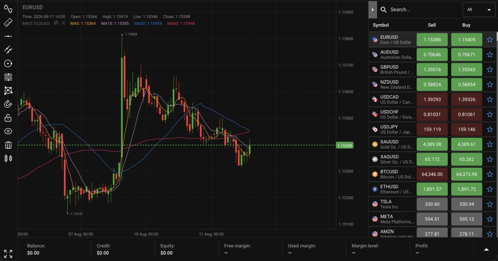Click the Balance $0.00 value
This screenshot has width=498, height=261.
[33, 253]
